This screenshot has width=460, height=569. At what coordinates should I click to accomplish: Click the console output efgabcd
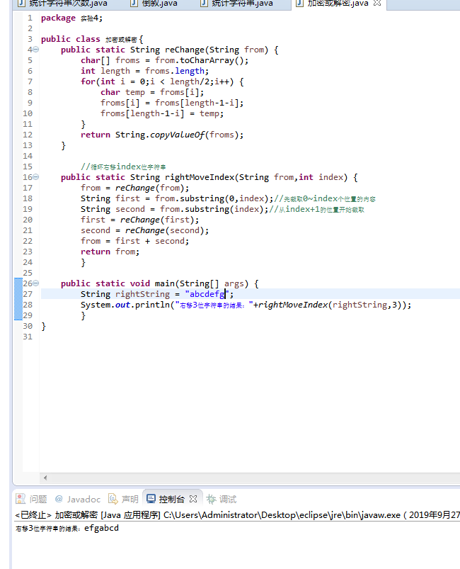pos(101,528)
